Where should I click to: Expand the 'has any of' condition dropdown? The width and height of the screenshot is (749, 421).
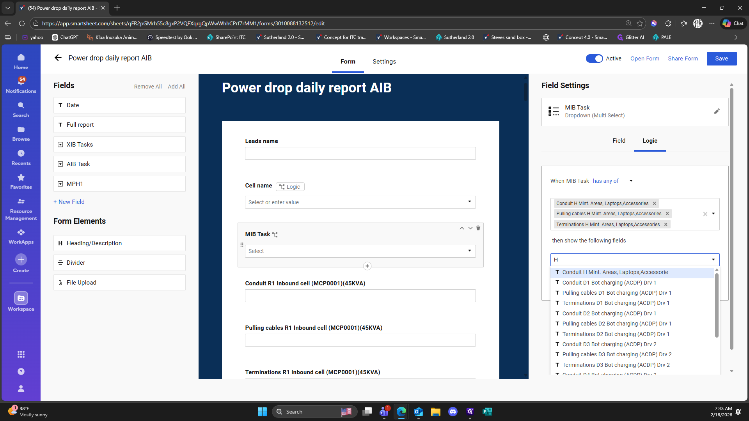(x=631, y=181)
